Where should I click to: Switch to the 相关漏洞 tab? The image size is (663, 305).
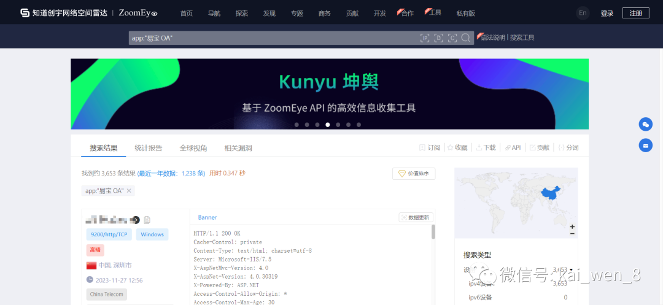[238, 148]
